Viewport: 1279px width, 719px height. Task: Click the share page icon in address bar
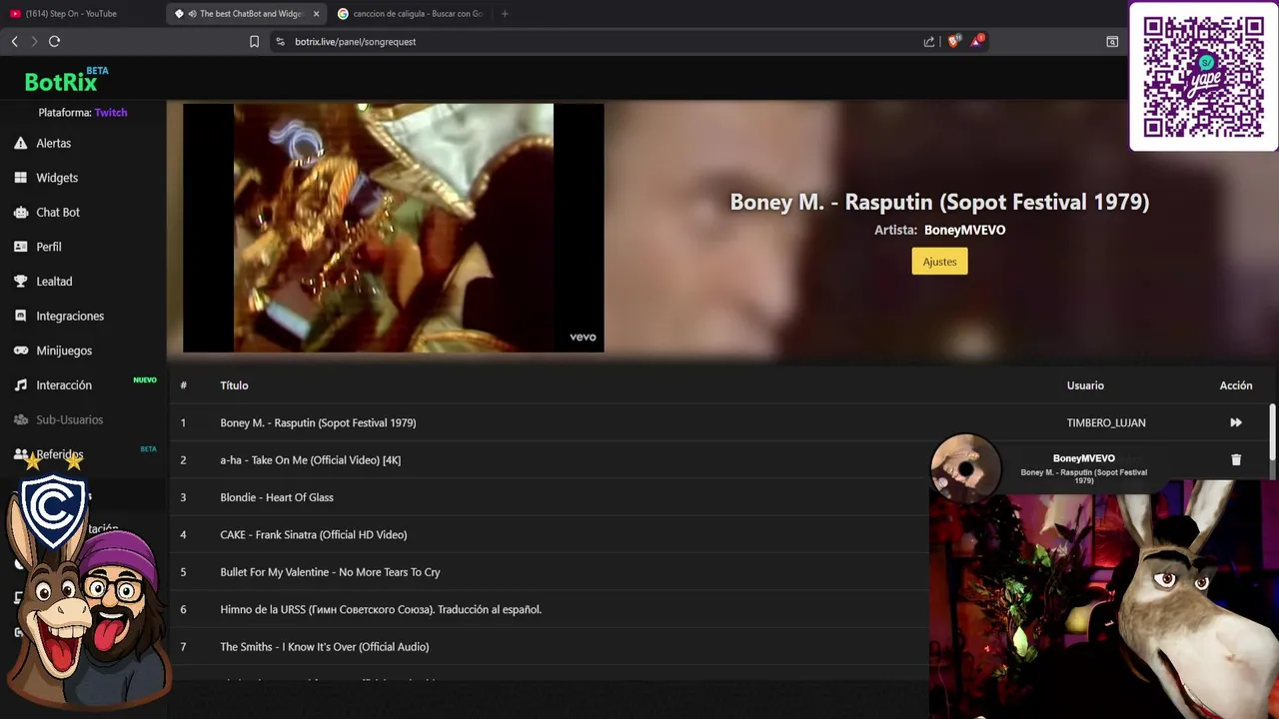(x=929, y=41)
